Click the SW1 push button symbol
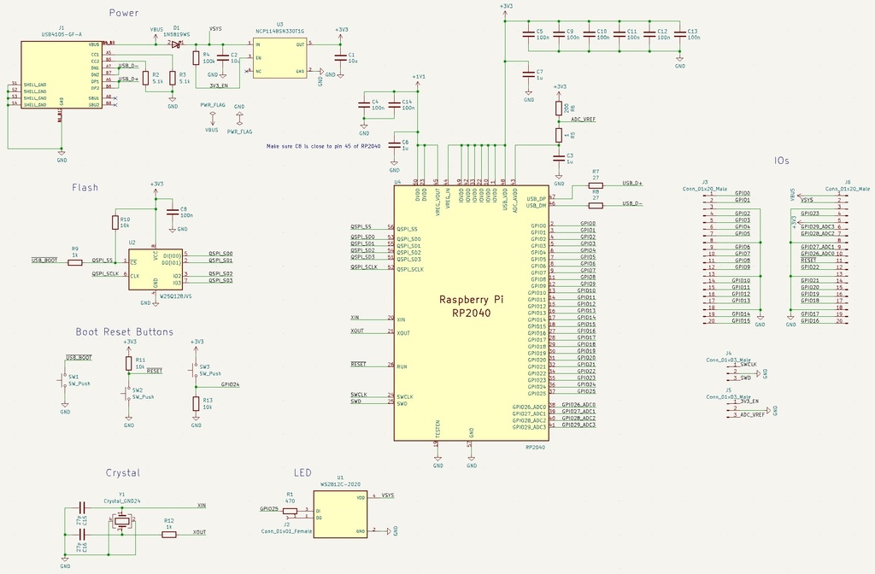 pos(63,380)
